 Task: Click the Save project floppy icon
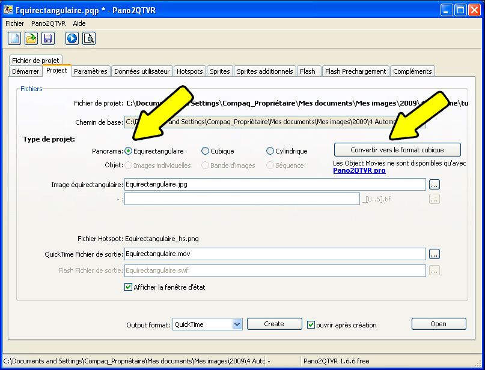pyautogui.click(x=48, y=39)
